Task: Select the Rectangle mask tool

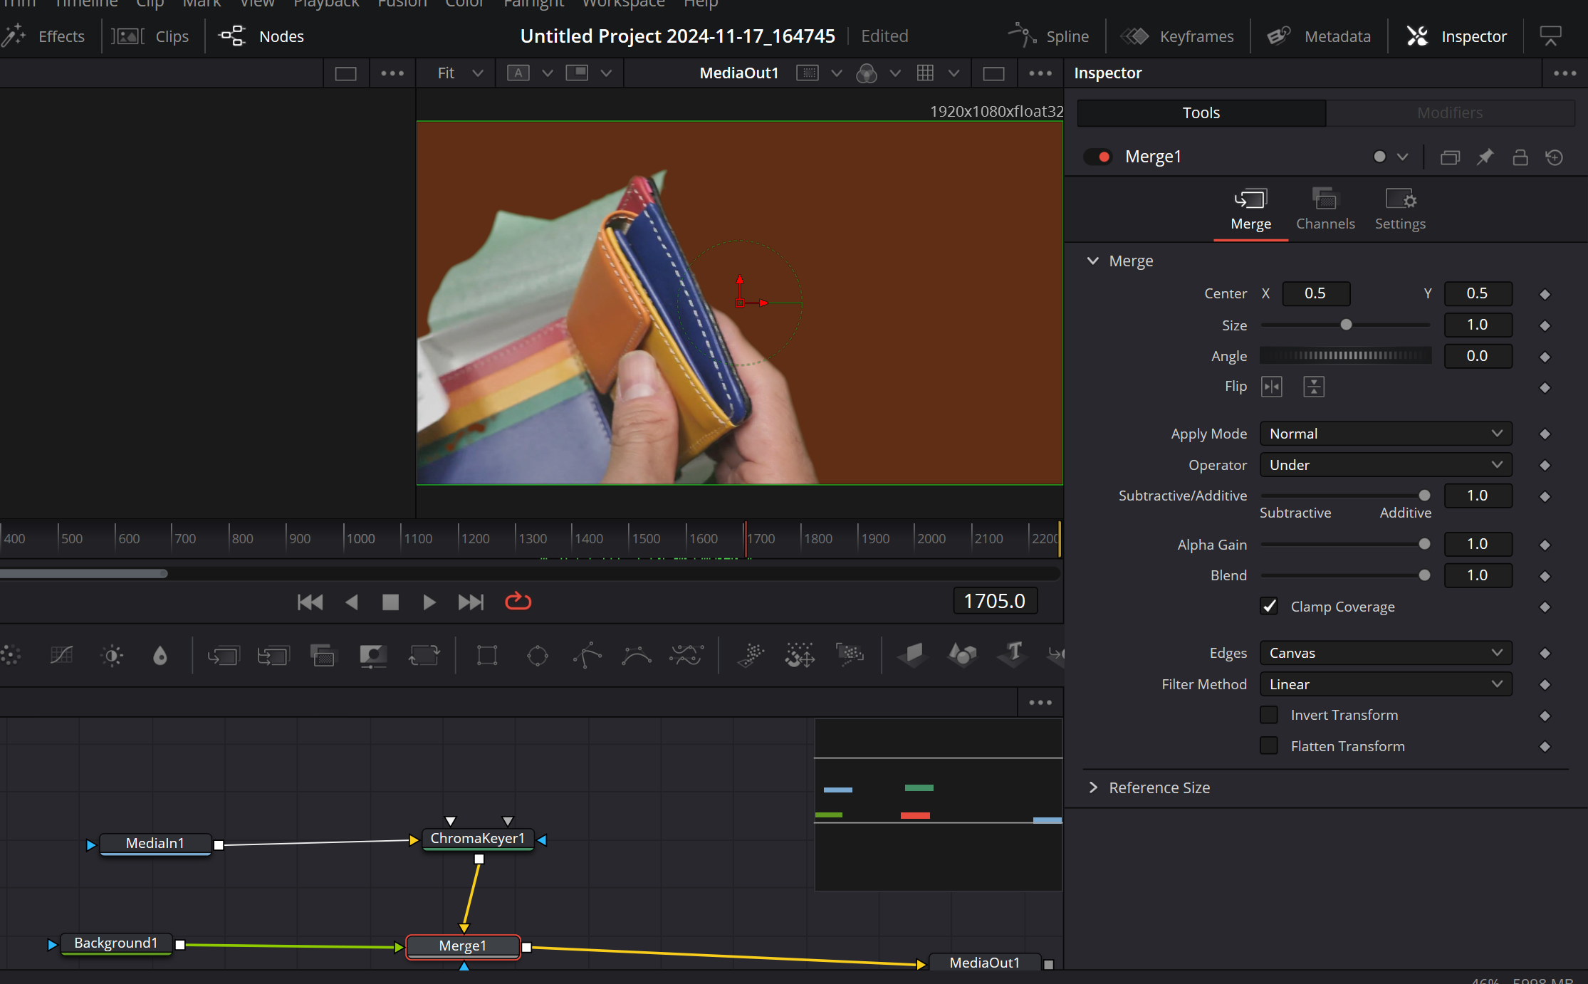Action: click(487, 654)
